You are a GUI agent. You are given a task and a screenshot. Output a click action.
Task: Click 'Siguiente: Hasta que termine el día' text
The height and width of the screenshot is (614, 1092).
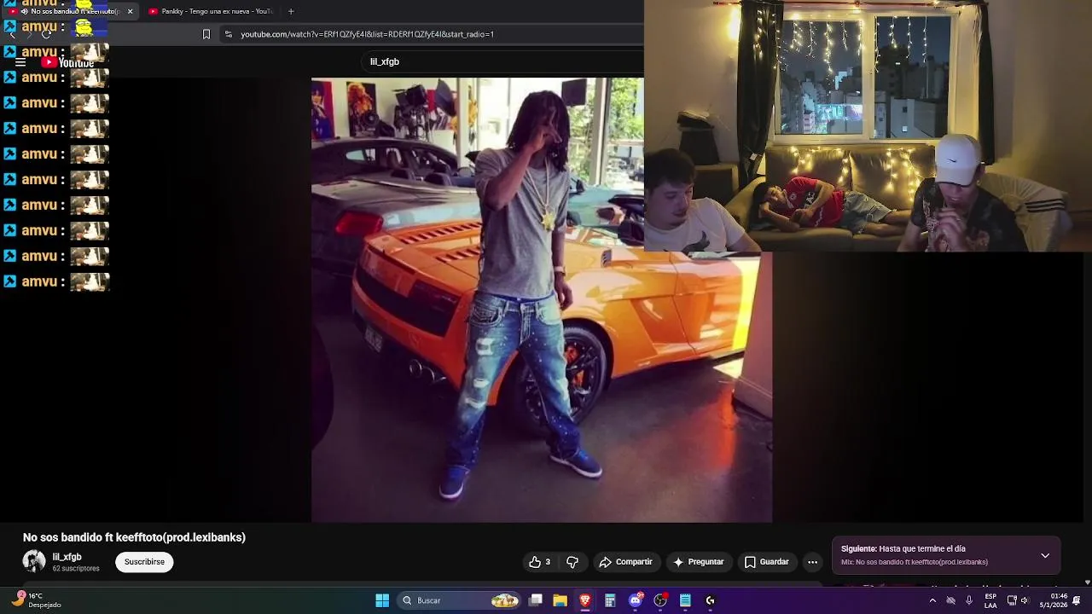(x=903, y=549)
